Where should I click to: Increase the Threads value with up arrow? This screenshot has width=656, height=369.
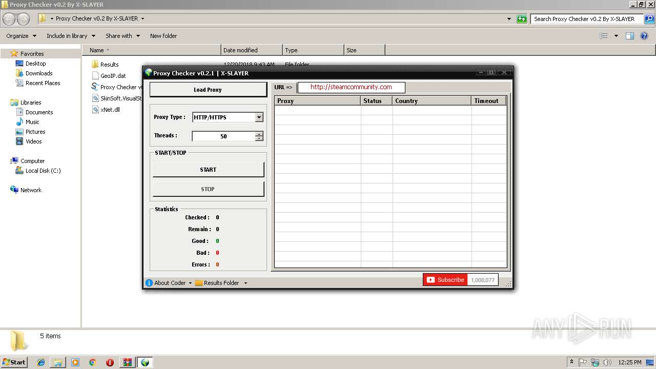tap(259, 134)
